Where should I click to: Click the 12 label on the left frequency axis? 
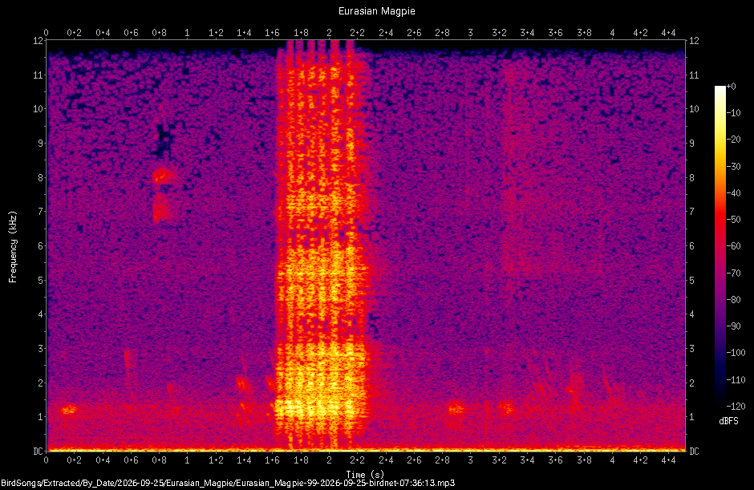click(38, 41)
